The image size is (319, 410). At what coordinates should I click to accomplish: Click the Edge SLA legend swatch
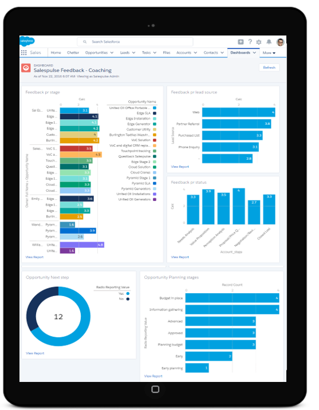pyautogui.click(x=155, y=113)
